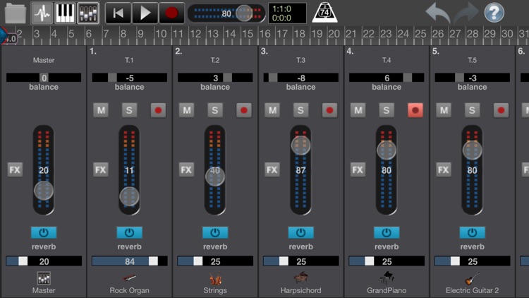
Task: Open FX for track T.2
Action: 186,169
